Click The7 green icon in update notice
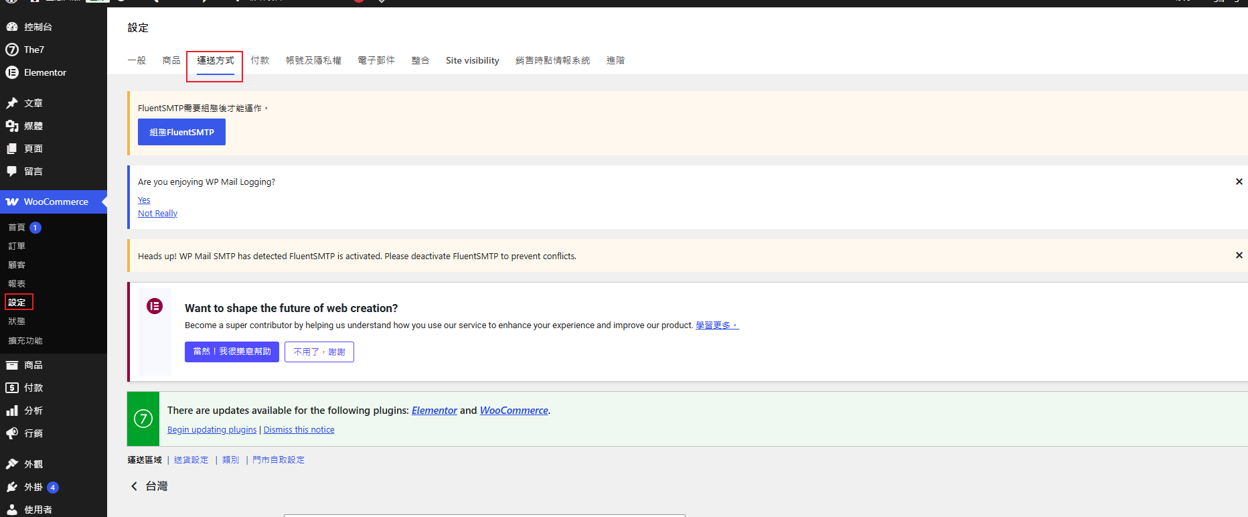 coord(143,419)
